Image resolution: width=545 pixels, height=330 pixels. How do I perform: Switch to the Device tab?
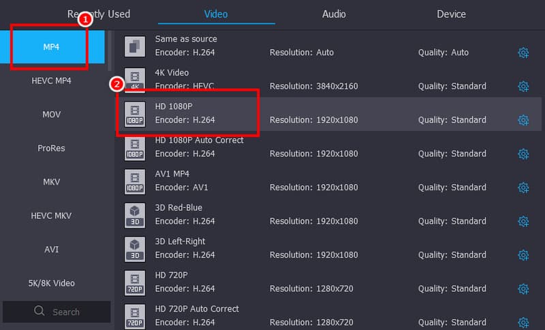tap(451, 14)
